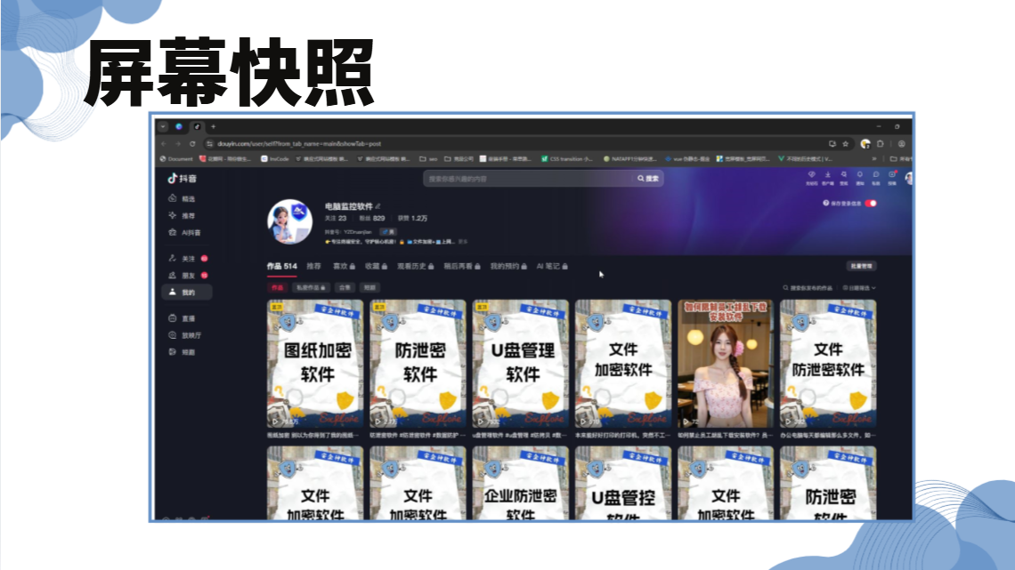Click the browser forward arrow
This screenshot has height=570, width=1015.
click(178, 143)
